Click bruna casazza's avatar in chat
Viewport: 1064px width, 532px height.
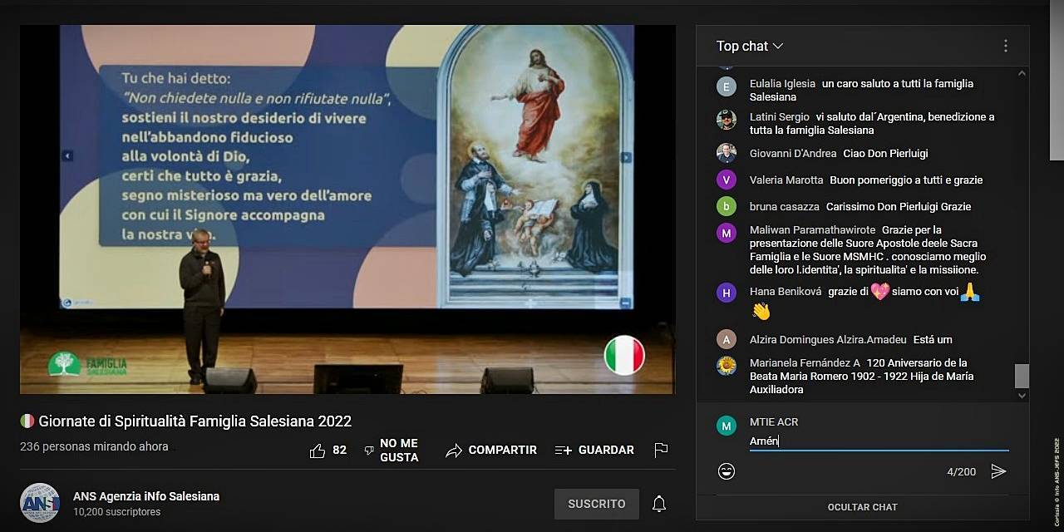tap(727, 206)
